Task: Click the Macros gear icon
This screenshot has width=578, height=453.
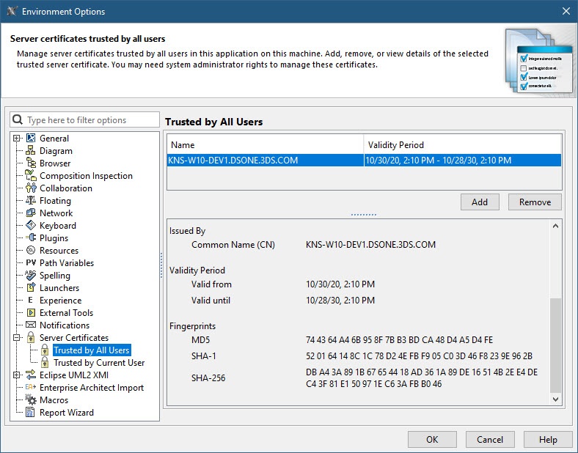Action: (x=31, y=400)
